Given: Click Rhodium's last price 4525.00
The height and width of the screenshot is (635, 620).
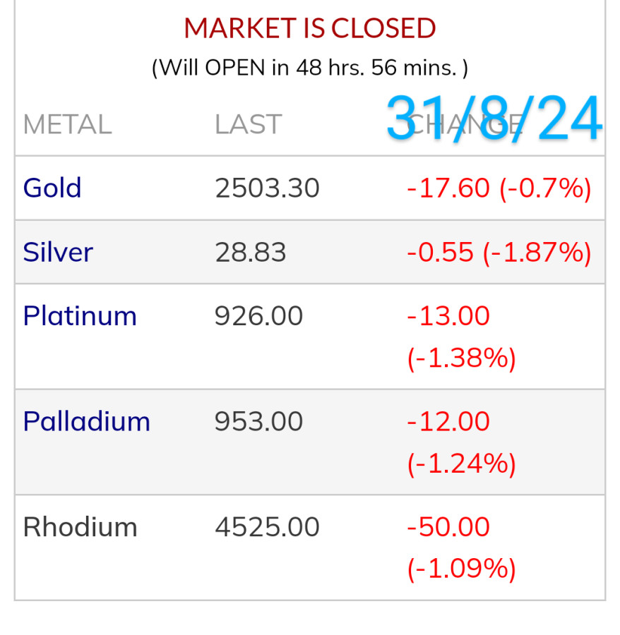Looking at the screenshot, I should pyautogui.click(x=267, y=527).
